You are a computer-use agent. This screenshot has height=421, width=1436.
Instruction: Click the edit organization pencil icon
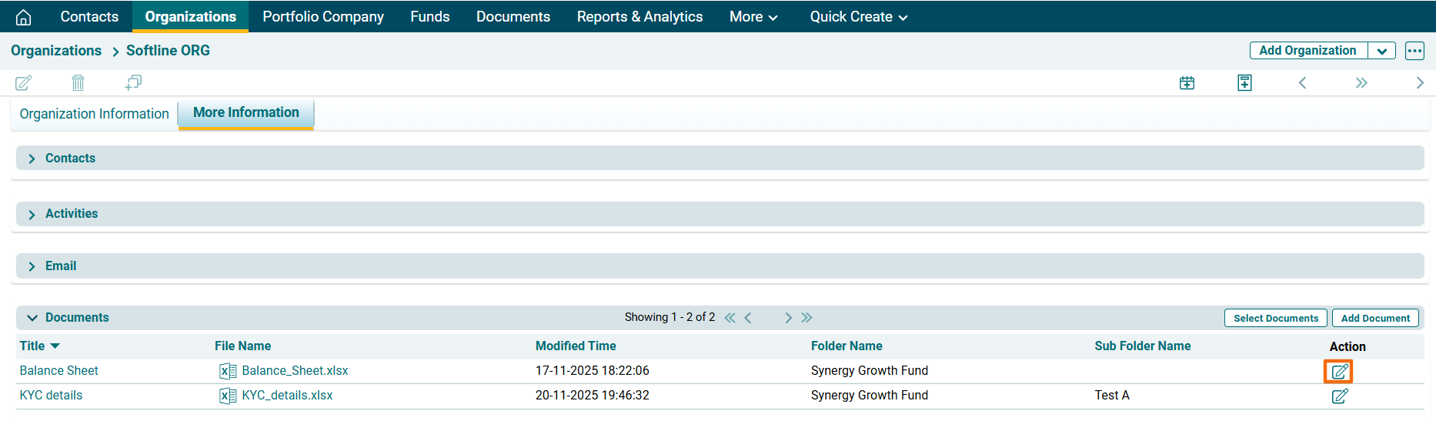24,82
